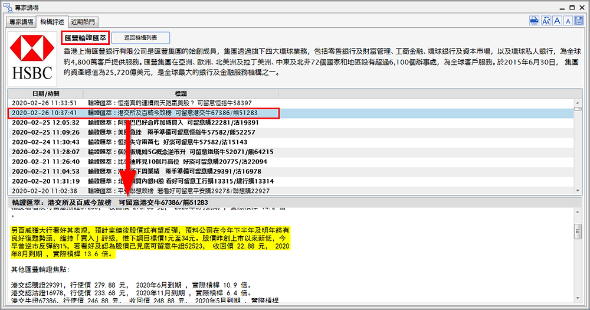Click scroll-up arrow of article content pane
This screenshot has width=590, height=310.
[x=578, y=212]
